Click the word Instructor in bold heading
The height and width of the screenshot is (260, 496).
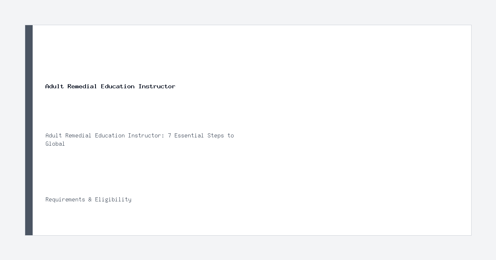[157, 86]
